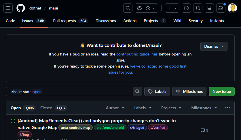Viewport: 241px width, 140px height.
Task: Submit the issue filter search magnifier
Action: click(x=137, y=91)
